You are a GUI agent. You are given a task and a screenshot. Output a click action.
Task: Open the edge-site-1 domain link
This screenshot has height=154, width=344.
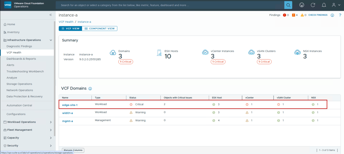coord(70,105)
